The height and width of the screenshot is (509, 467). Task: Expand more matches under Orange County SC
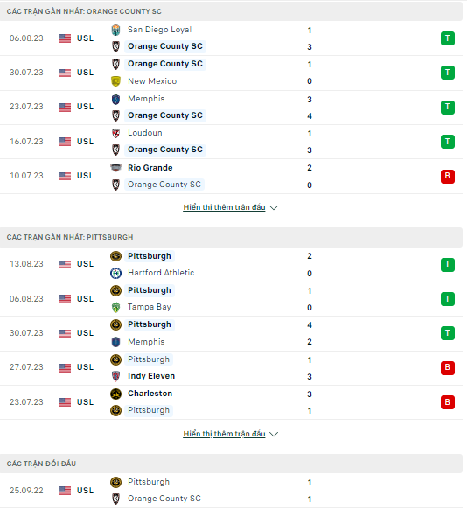coord(230,207)
